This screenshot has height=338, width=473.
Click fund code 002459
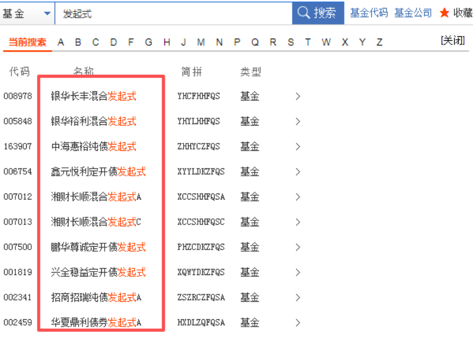click(18, 322)
